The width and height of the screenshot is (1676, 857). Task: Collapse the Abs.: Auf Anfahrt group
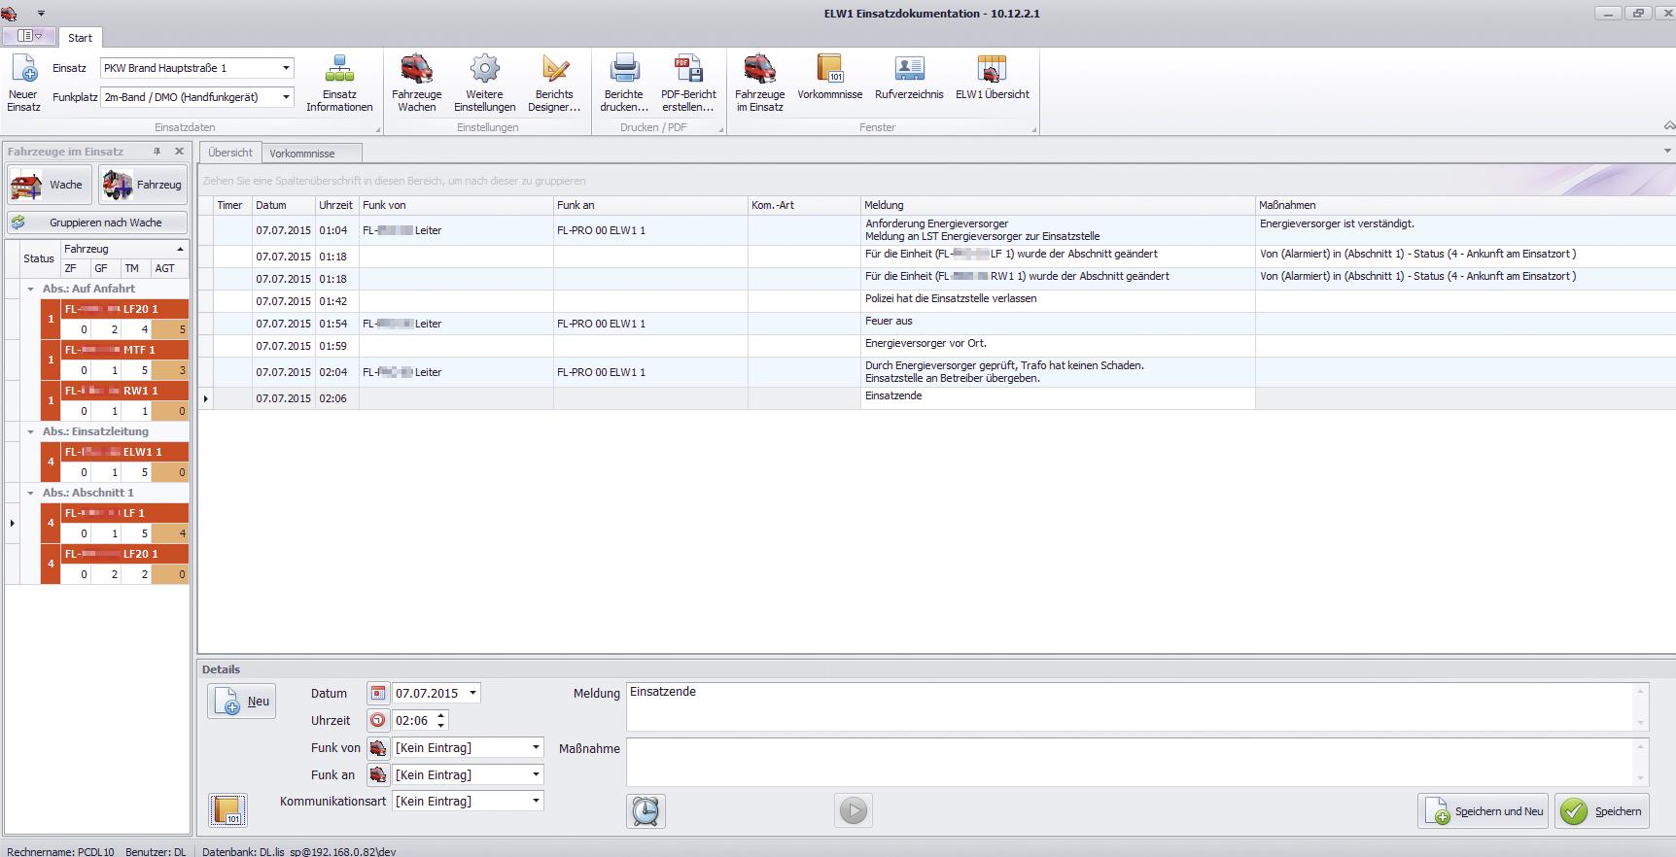(31, 289)
